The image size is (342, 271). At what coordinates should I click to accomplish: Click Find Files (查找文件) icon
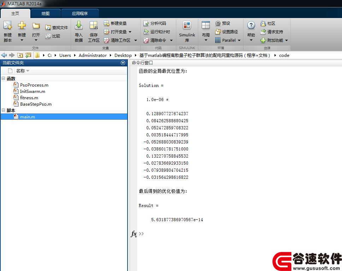click(48, 28)
